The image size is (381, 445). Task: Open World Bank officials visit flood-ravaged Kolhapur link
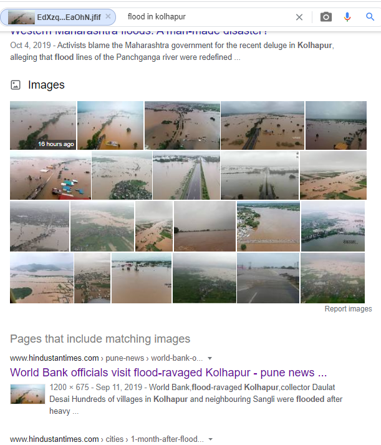click(x=168, y=373)
